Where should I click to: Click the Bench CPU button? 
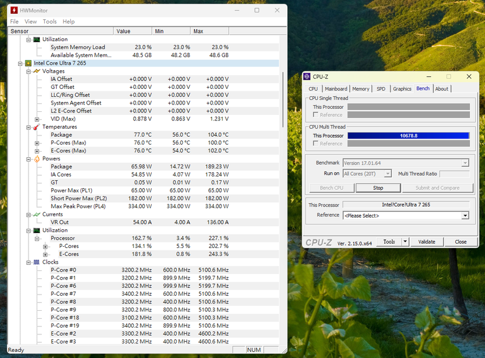(x=331, y=188)
